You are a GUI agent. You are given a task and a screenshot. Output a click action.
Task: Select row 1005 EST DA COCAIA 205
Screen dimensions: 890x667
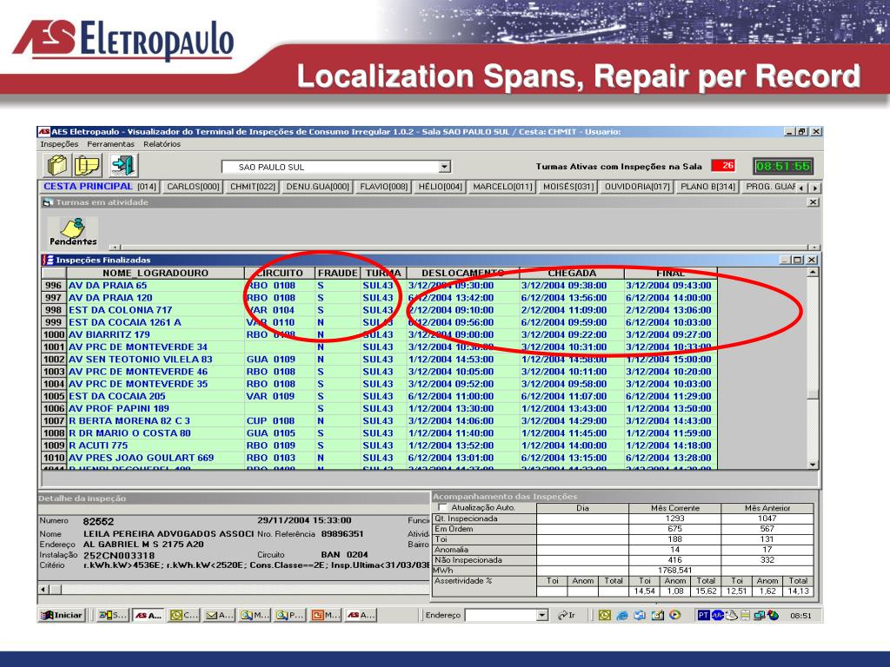pyautogui.click(x=379, y=396)
